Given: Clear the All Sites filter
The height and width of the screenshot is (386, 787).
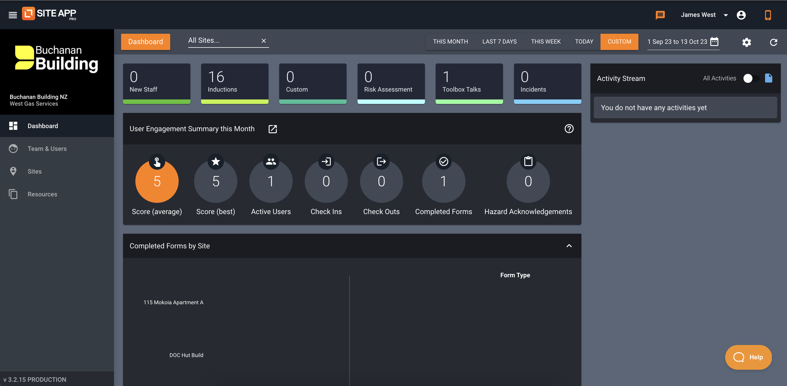Looking at the screenshot, I should pyautogui.click(x=264, y=41).
